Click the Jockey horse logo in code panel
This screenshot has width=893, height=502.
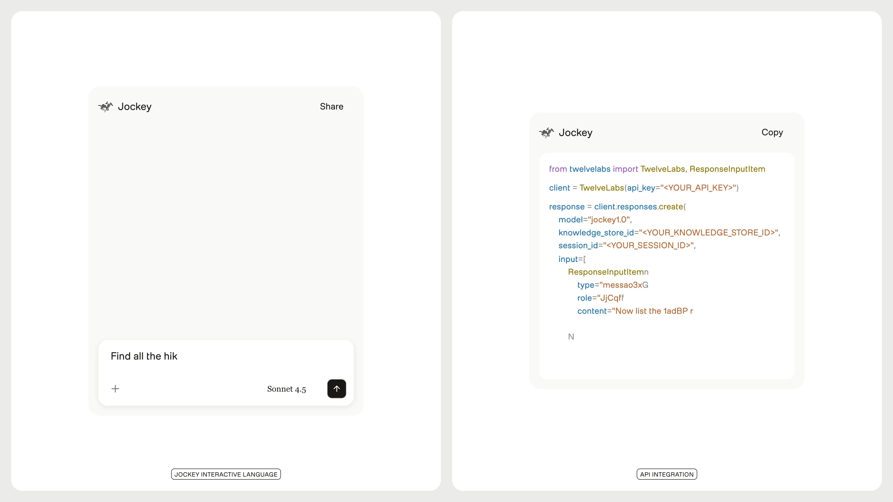coord(546,133)
